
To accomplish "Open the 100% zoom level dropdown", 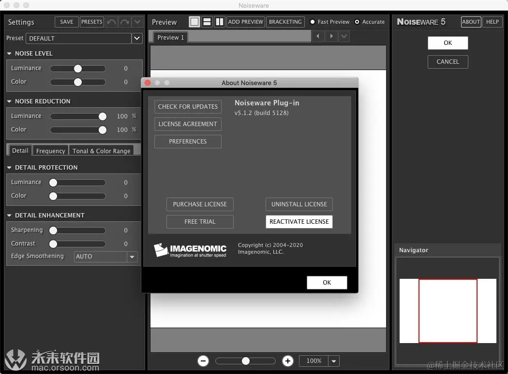I will click(x=334, y=361).
